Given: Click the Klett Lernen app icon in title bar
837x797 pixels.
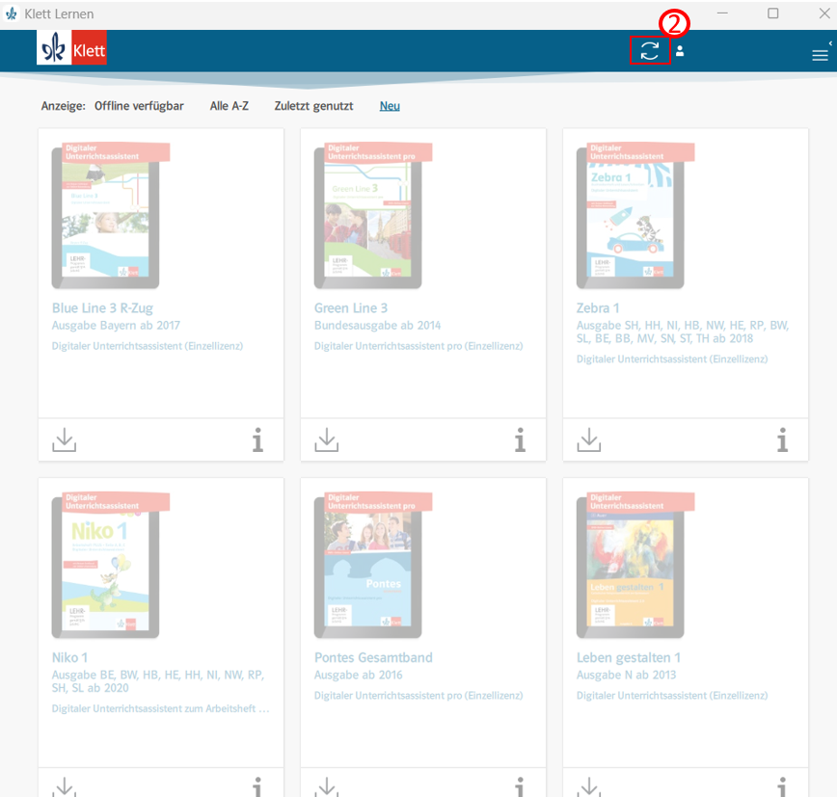Looking at the screenshot, I should click(x=12, y=13).
